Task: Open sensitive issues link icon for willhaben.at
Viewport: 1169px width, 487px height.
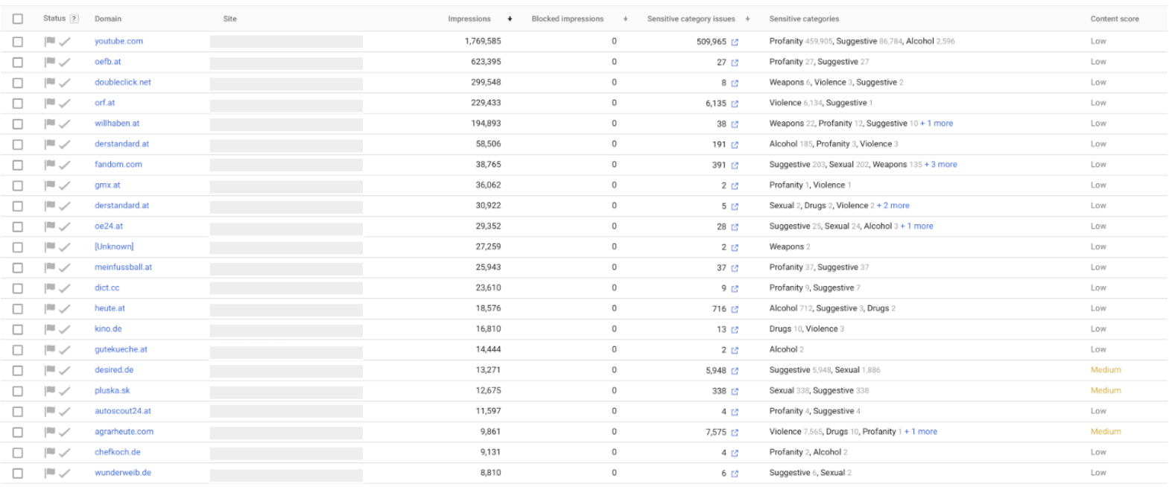Action: point(735,124)
